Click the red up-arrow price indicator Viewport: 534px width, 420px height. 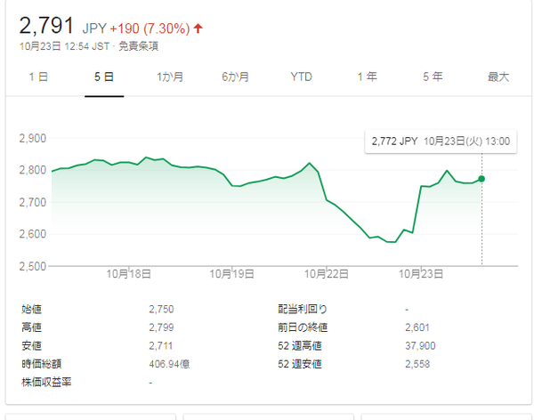tap(198, 28)
